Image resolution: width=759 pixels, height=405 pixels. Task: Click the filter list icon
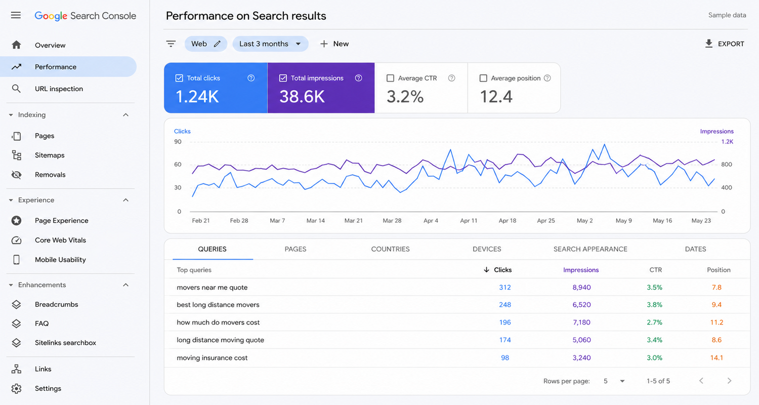coord(171,44)
